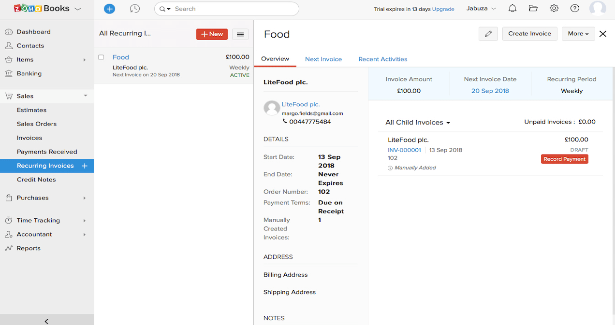Switch to the Overview tab

pyautogui.click(x=275, y=59)
